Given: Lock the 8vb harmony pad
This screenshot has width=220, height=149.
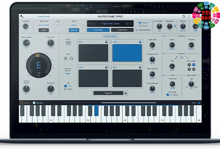Looking at the screenshot, I should point(140,67).
